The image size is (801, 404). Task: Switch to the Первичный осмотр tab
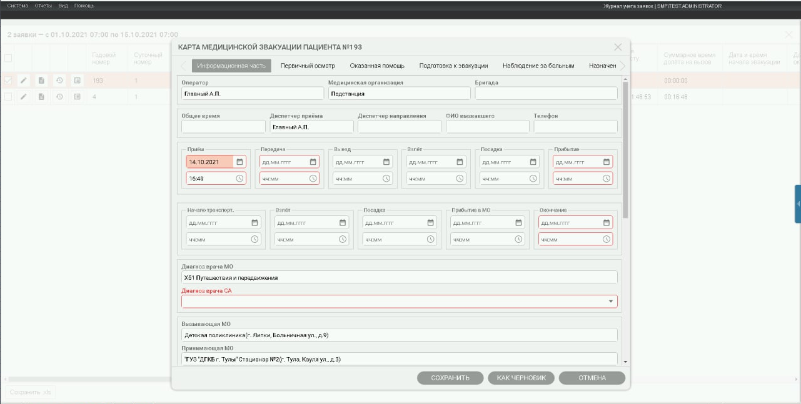(308, 66)
